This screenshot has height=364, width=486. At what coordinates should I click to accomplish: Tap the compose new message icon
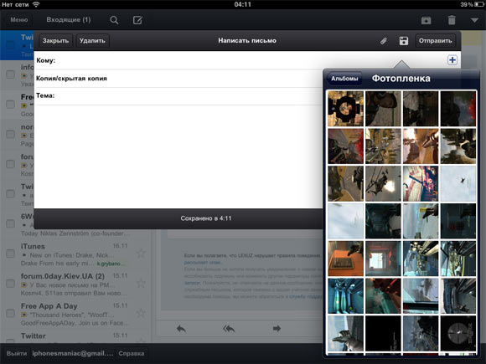137,20
